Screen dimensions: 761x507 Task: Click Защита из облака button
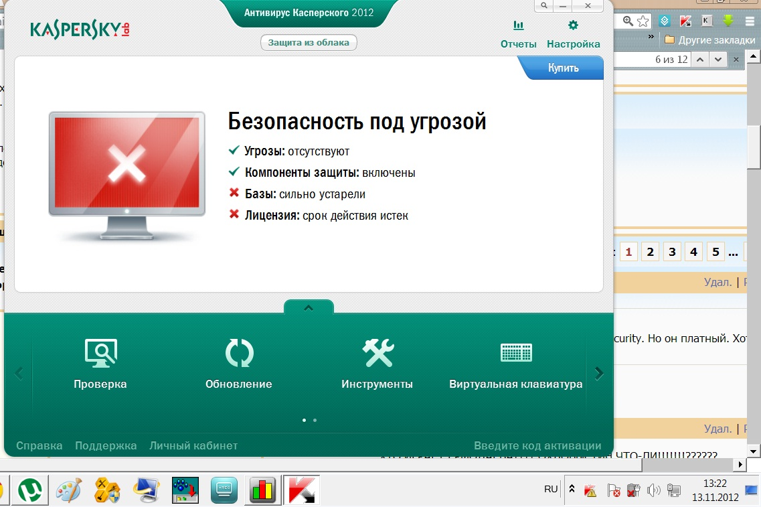pos(309,42)
